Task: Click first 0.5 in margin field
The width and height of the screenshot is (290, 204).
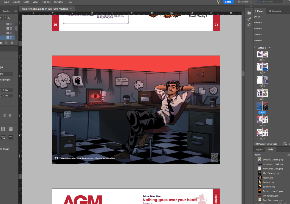Action: coord(7,90)
